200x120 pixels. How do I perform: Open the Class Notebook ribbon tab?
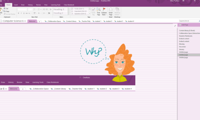coord(69,5)
